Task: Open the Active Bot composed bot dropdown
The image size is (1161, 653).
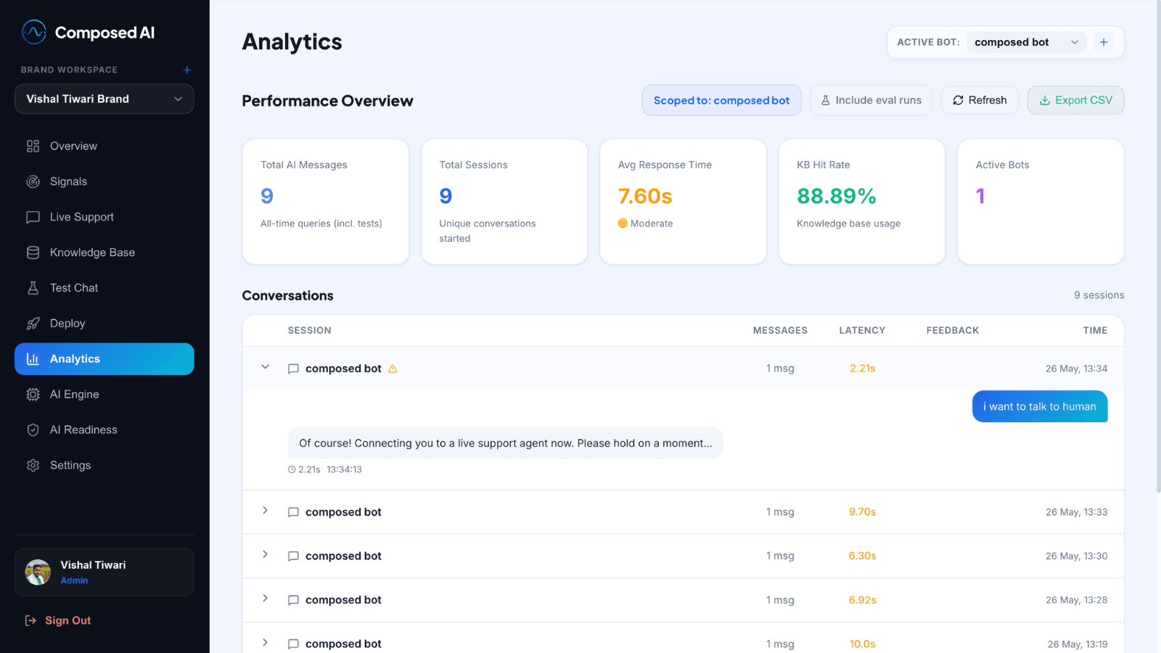Action: (x=1026, y=42)
